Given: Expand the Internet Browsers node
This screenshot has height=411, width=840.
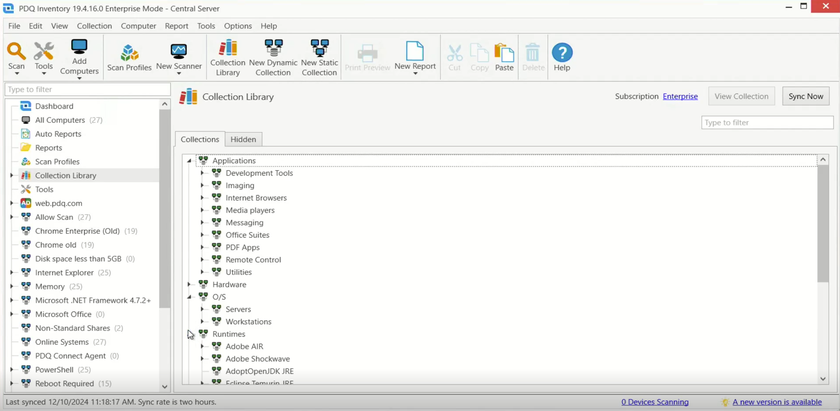Looking at the screenshot, I should tap(202, 198).
